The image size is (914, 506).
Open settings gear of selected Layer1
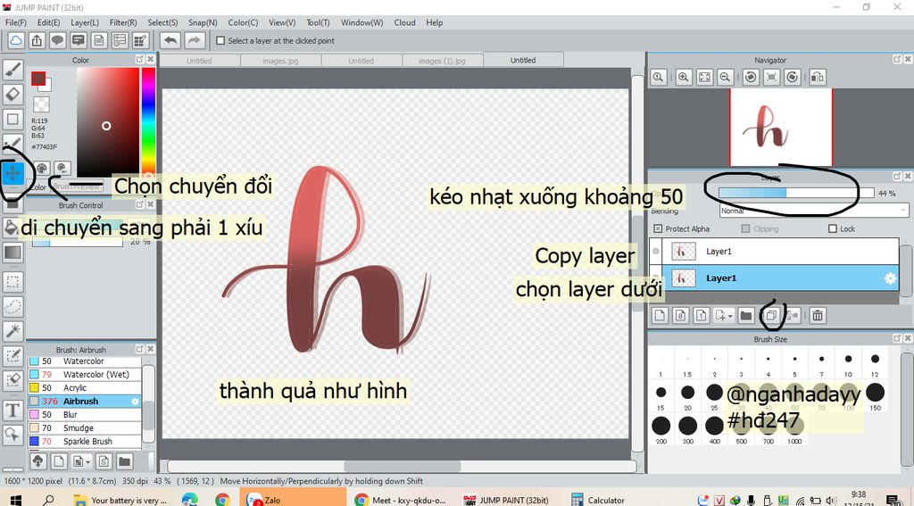pyautogui.click(x=890, y=278)
